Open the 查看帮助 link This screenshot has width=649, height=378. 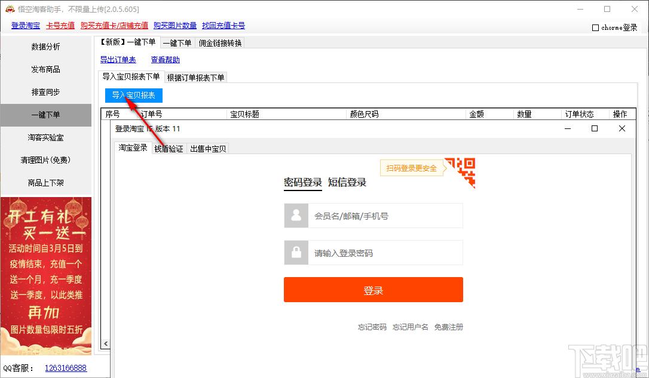165,60
